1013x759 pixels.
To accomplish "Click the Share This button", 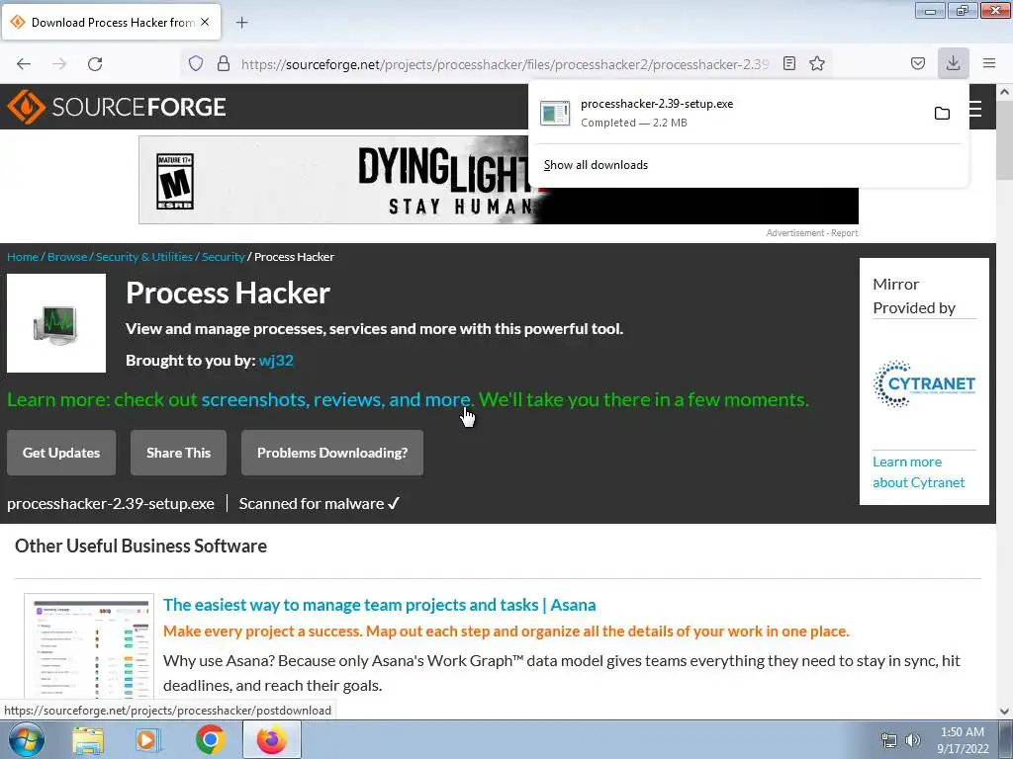I will pos(178,453).
